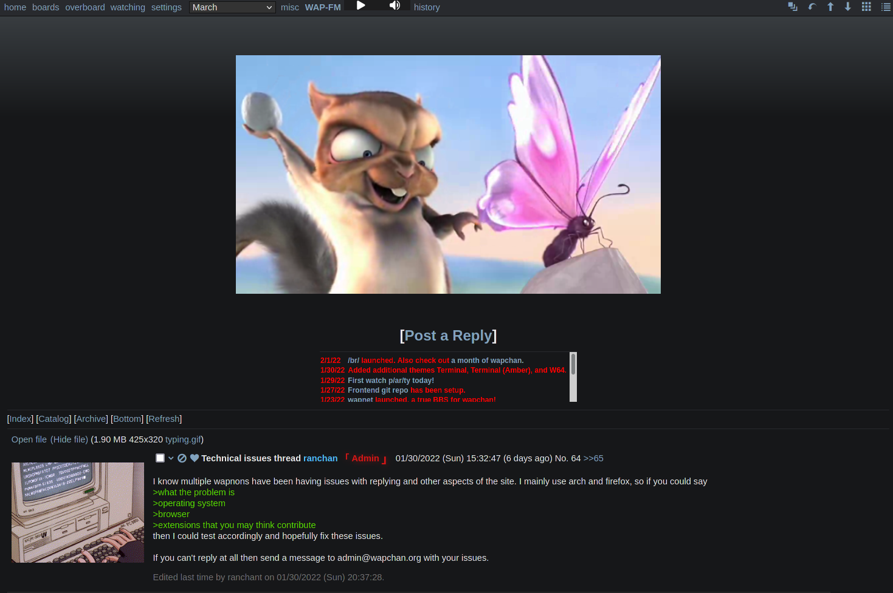Jump to top with up arrow icon
The image size is (893, 593).
point(830,7)
